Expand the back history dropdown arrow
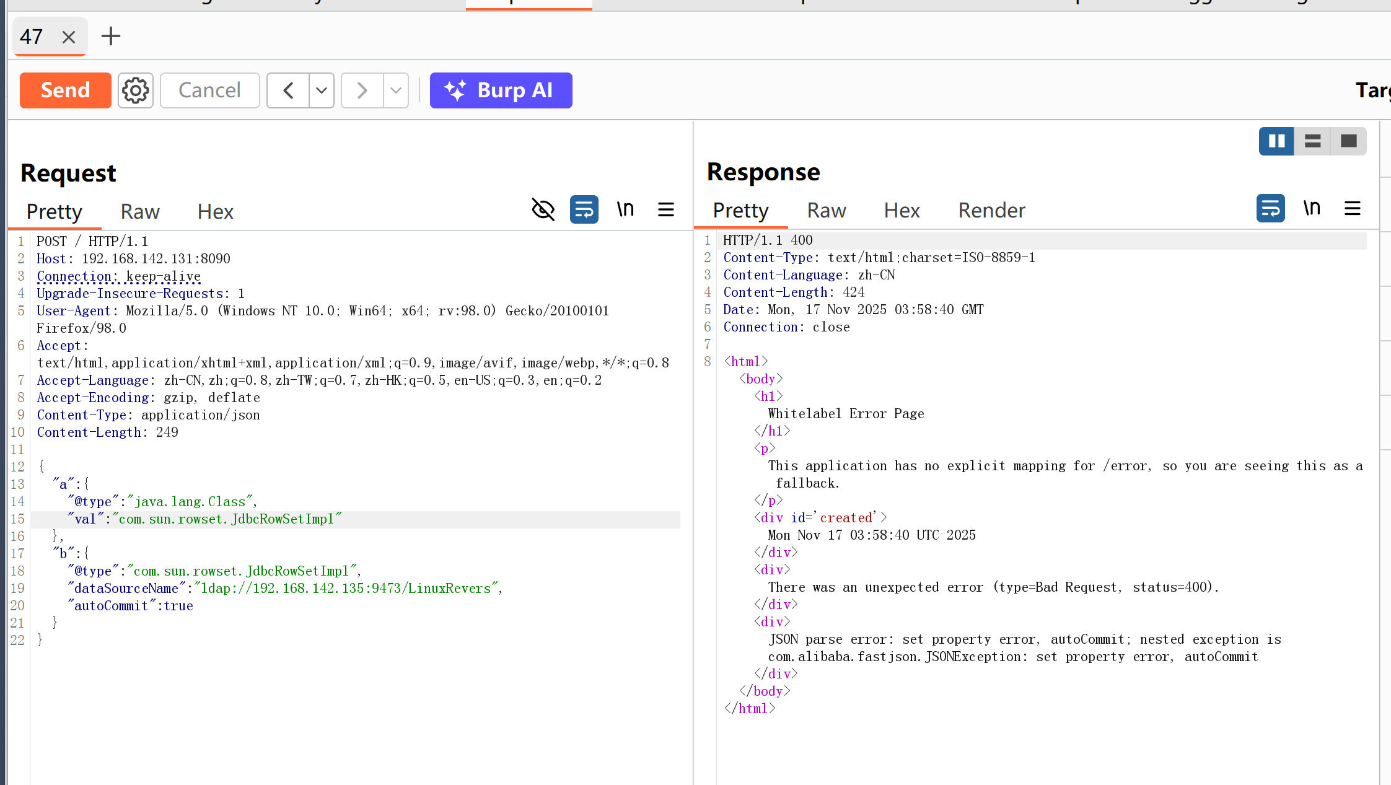This screenshot has height=785, width=1391. [322, 90]
